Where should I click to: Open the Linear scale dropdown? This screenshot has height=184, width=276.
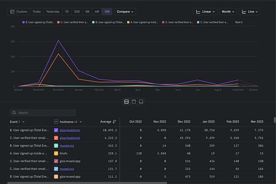click(205, 11)
